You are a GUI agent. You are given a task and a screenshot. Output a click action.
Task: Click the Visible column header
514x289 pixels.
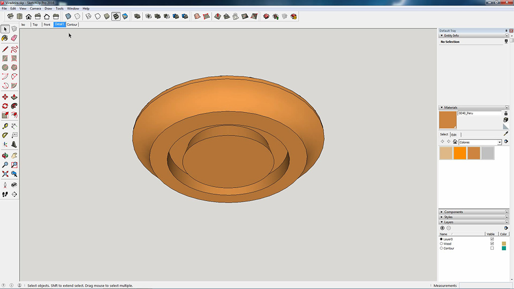click(x=491, y=234)
